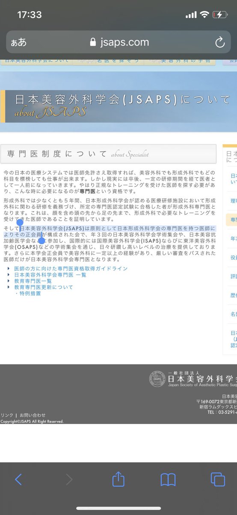This screenshot has height=515, width=237.
Task: Open Safari bookmarks book icon
Action: 168,479
